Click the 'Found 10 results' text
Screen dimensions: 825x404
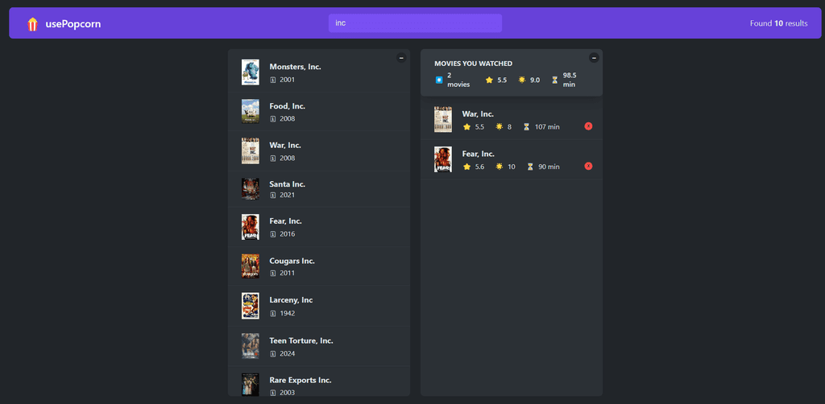(x=779, y=23)
